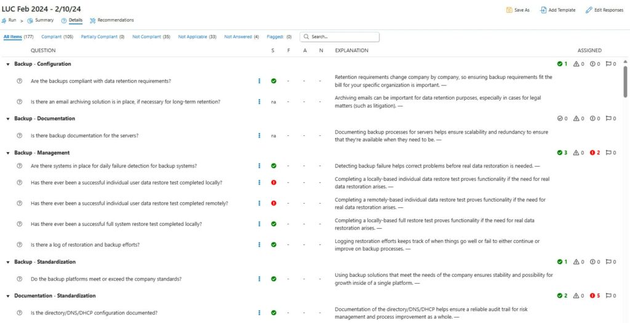Viewport: 630px width, 323px height.
Task: Collapse the Documentation - Standardization section
Action: pos(8,296)
